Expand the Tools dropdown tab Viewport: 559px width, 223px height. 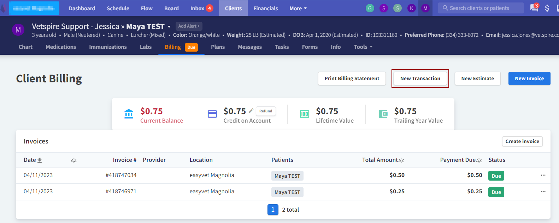tap(363, 47)
